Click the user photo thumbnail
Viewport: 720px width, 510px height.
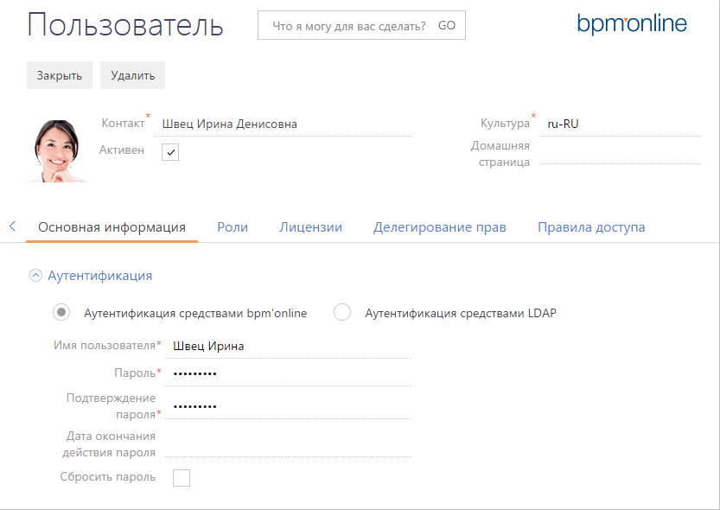[57, 150]
